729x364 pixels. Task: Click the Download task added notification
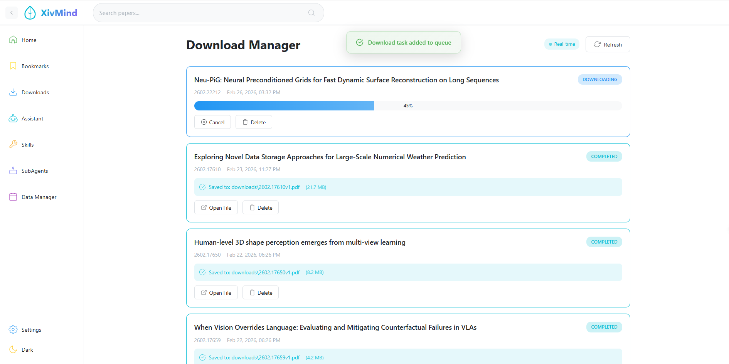404,42
